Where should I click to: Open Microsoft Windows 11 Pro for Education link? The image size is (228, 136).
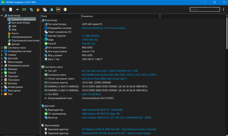coord(103,28)
